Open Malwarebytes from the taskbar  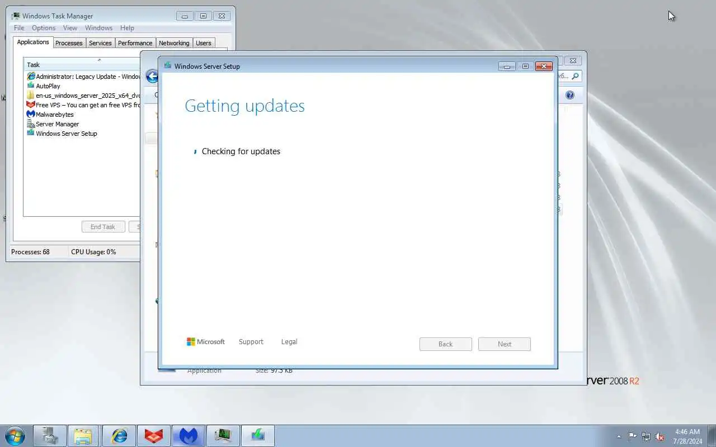(x=189, y=436)
